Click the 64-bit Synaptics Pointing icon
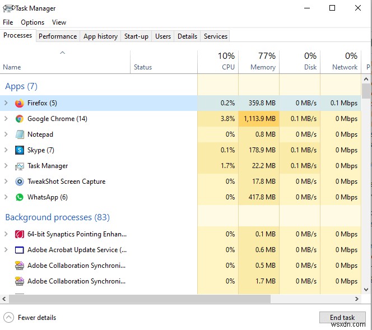This screenshot has height=330, width=372. pos(20,234)
